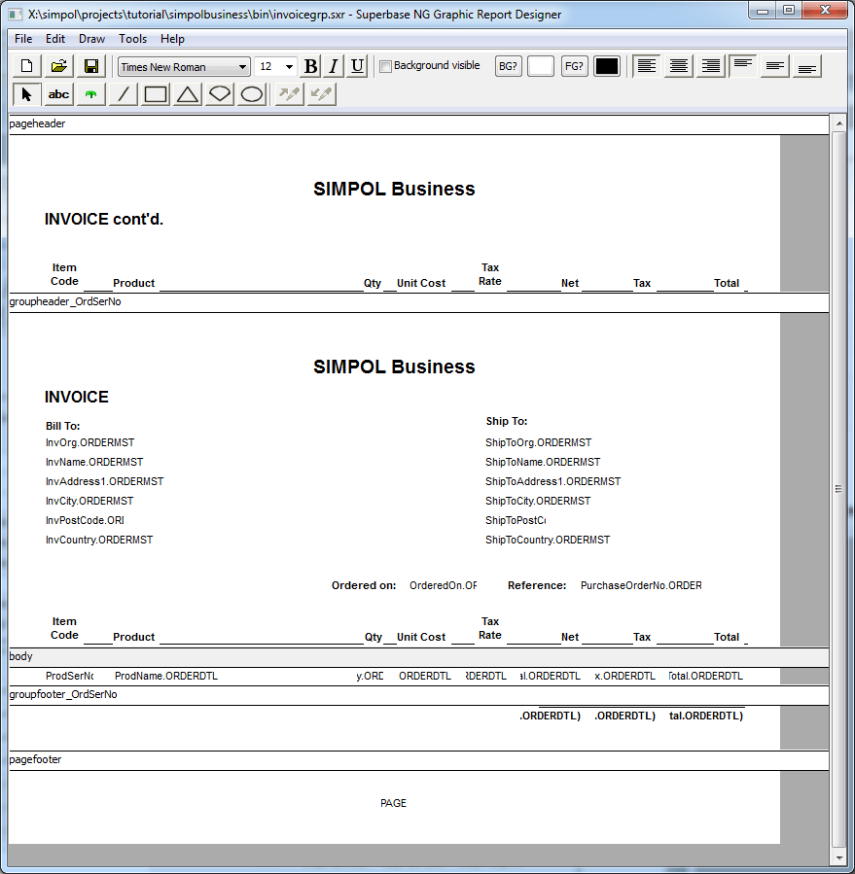Select the graphic image tool
This screenshot has height=874, width=855.
89,93
